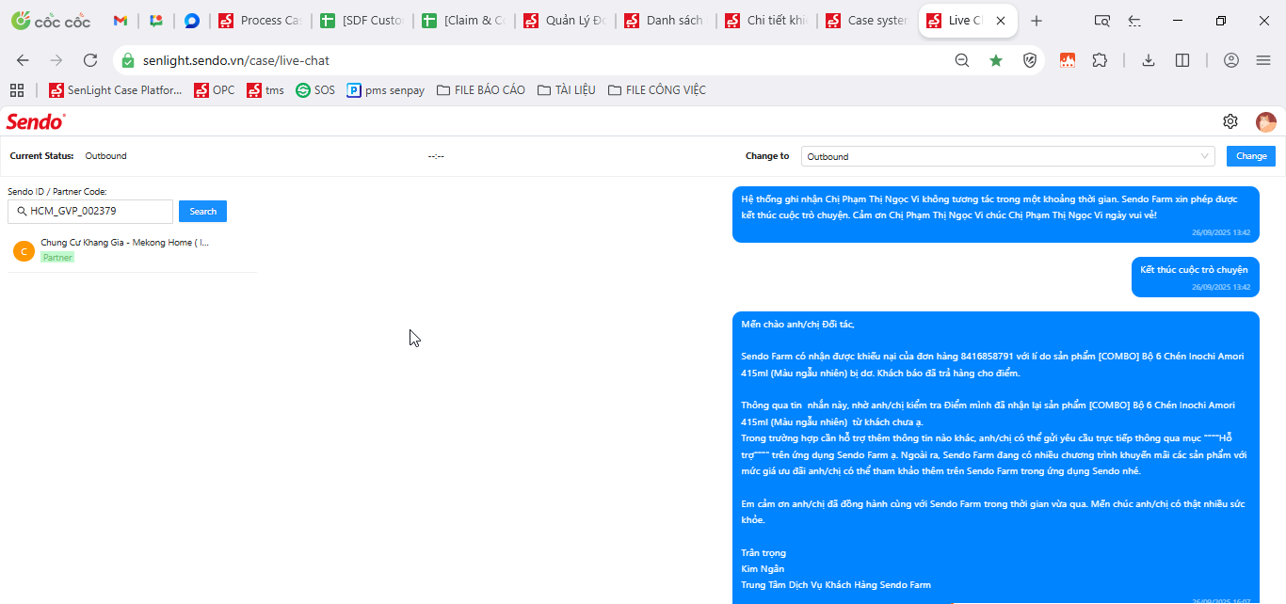The height and width of the screenshot is (604, 1286).
Task: Open the settings gear icon
Action: (x=1230, y=121)
